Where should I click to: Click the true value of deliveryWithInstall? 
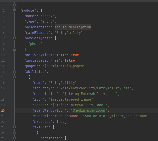[x=75, y=55]
